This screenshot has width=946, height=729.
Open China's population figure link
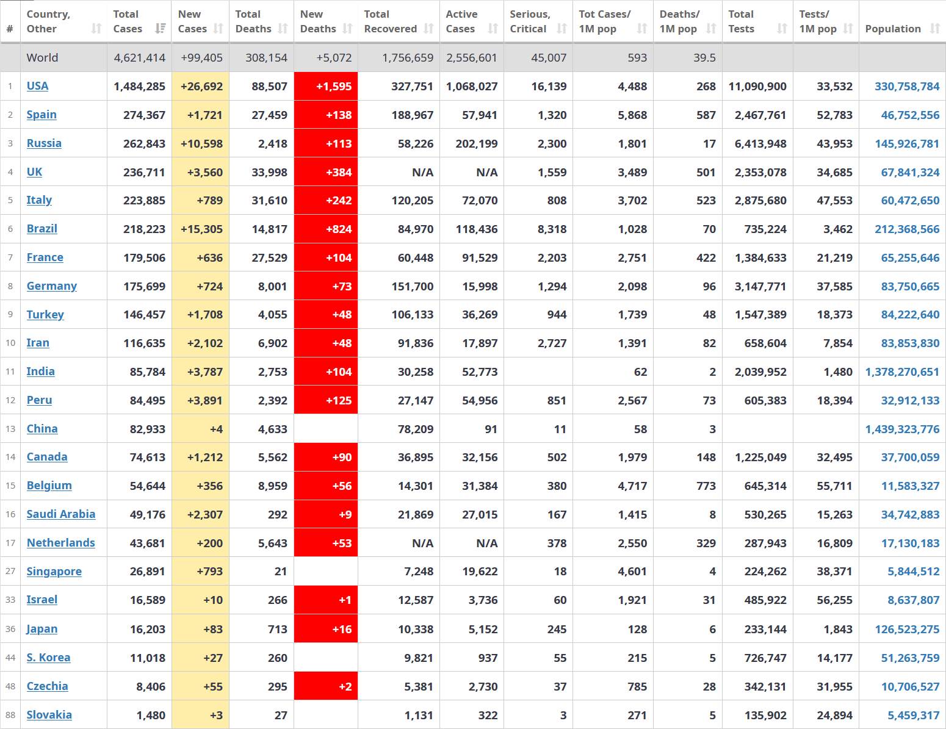click(x=902, y=429)
